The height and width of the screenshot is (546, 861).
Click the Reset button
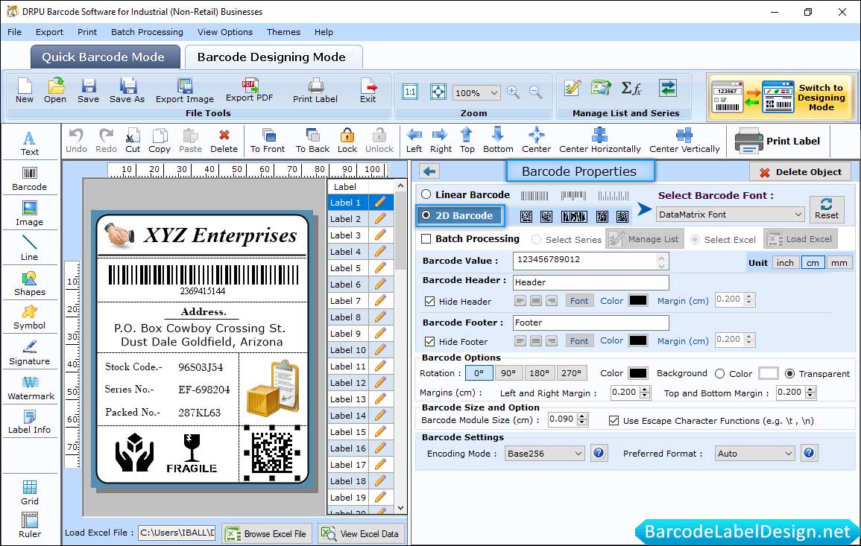tap(827, 209)
